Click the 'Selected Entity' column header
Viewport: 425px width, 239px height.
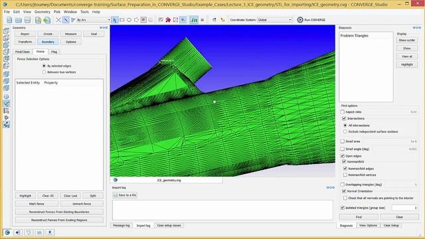pos(28,82)
